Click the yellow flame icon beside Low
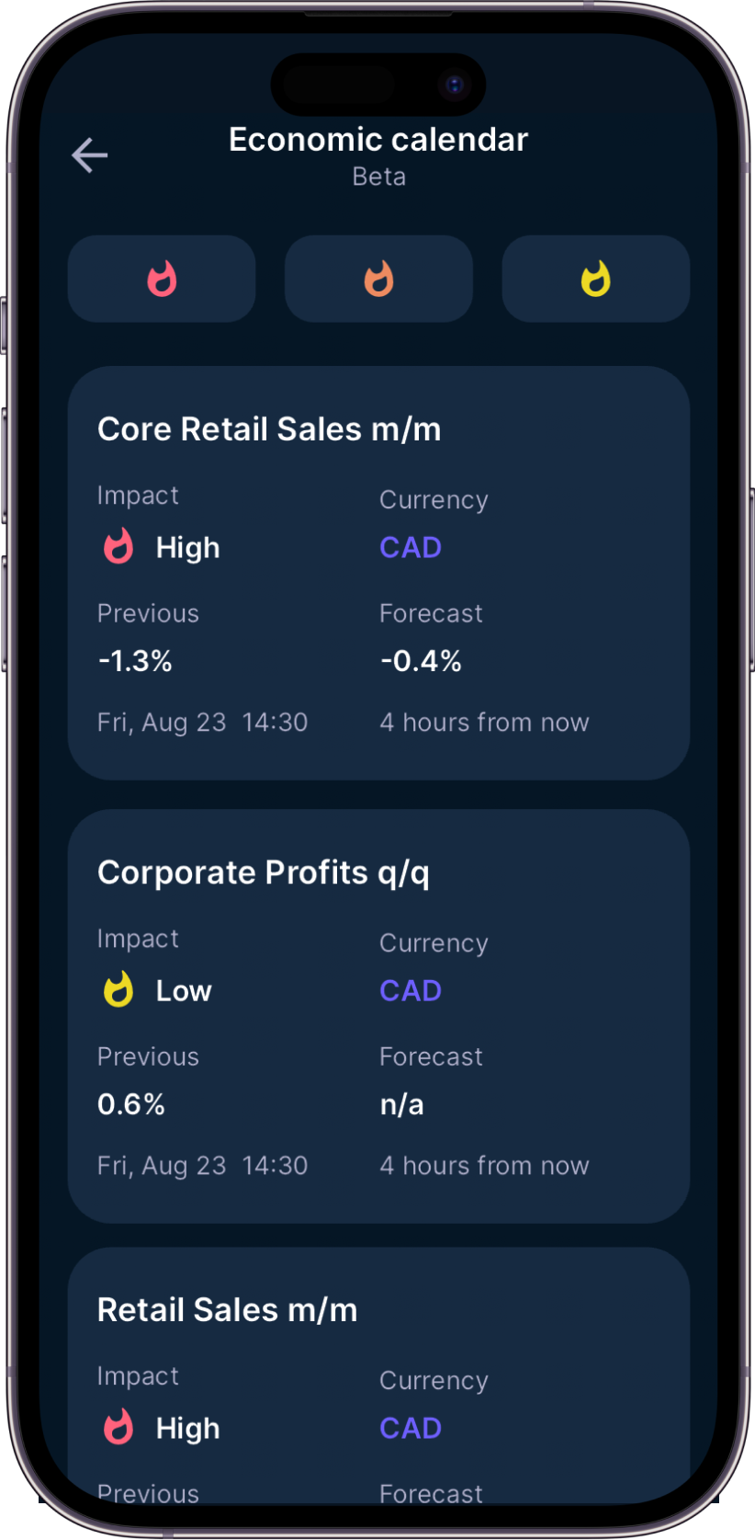Viewport: 755px width, 1540px height. click(x=118, y=990)
